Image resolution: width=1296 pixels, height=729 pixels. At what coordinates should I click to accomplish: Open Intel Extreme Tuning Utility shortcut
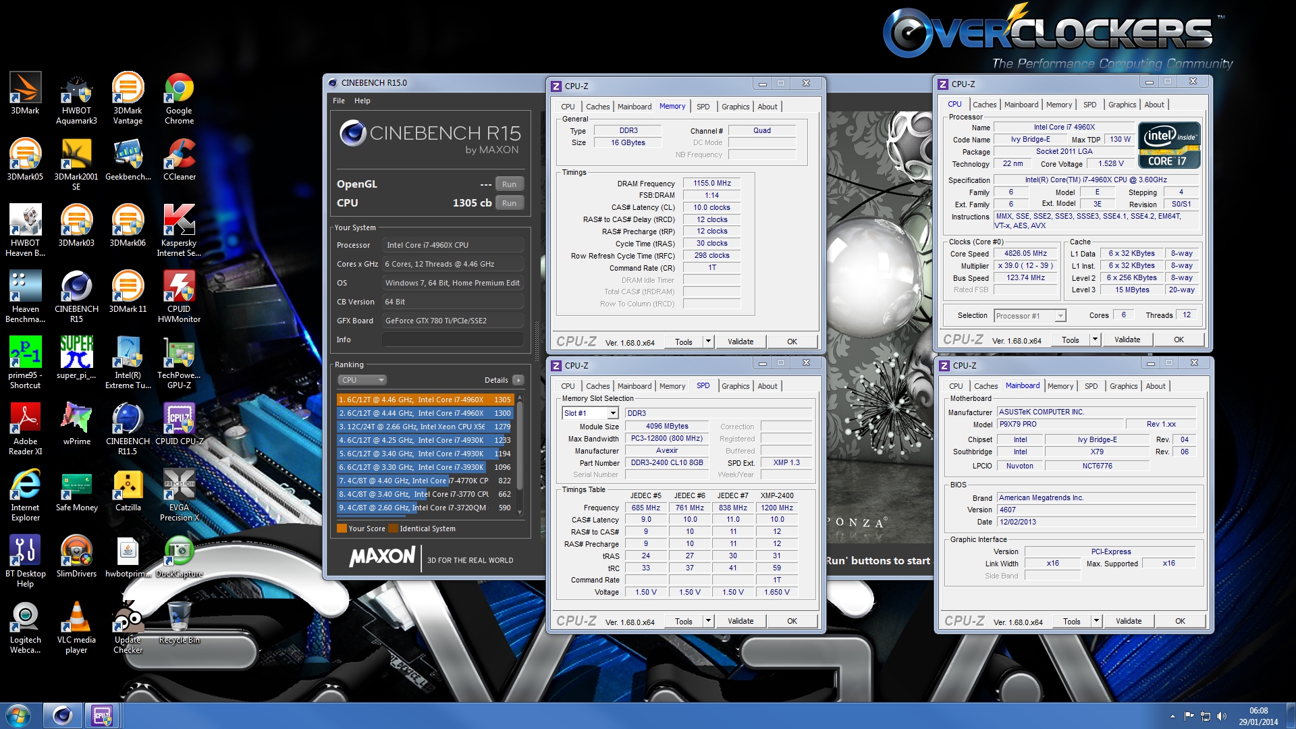[x=128, y=363]
